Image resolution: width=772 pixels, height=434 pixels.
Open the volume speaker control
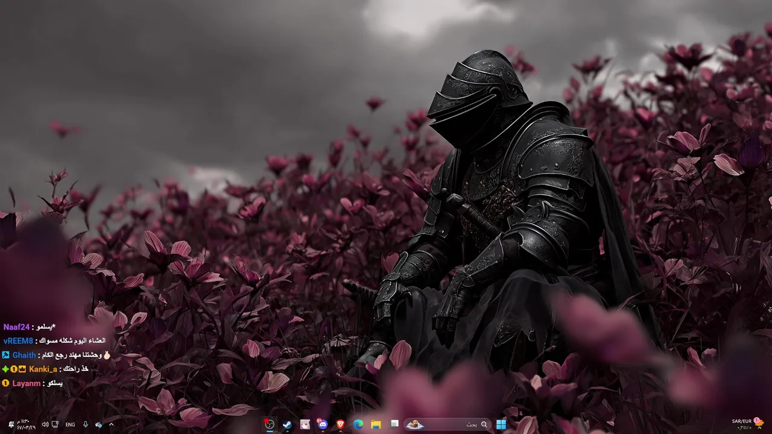[x=45, y=424]
